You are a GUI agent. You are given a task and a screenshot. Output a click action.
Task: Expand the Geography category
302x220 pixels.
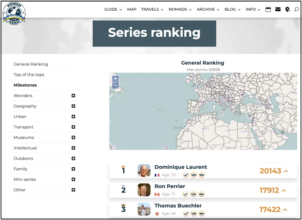pyautogui.click(x=73, y=106)
